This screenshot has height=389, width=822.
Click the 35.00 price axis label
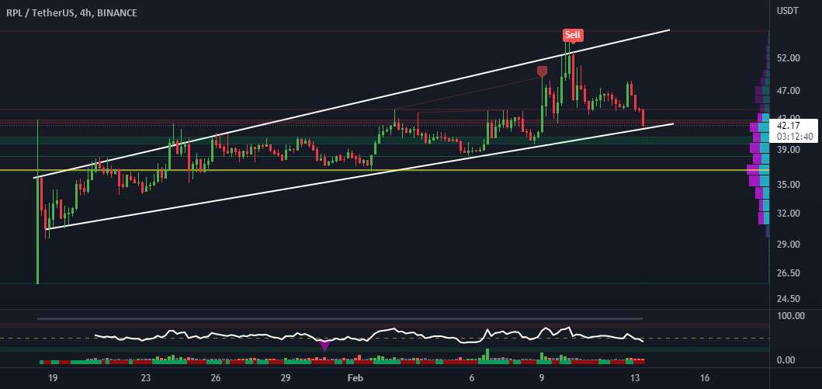point(790,185)
